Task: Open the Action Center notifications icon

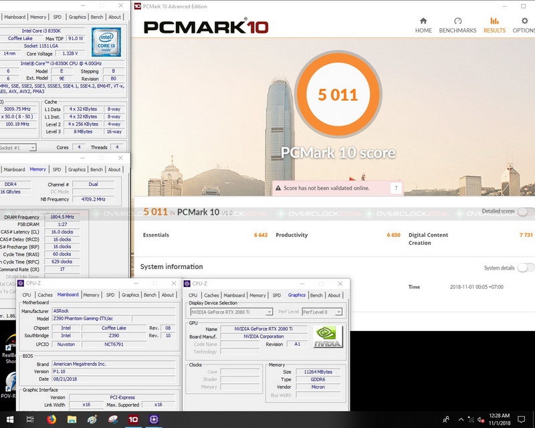Action: pos(521,419)
